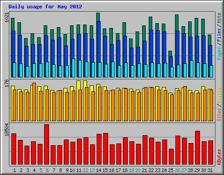224x175 pixels.
Task: Click day 24 on the x-axis
Action: 164,170
